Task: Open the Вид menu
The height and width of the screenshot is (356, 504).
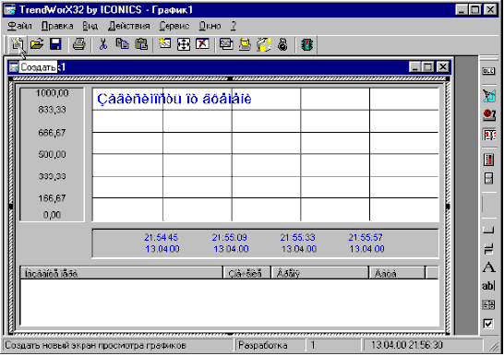Action: tap(90, 26)
